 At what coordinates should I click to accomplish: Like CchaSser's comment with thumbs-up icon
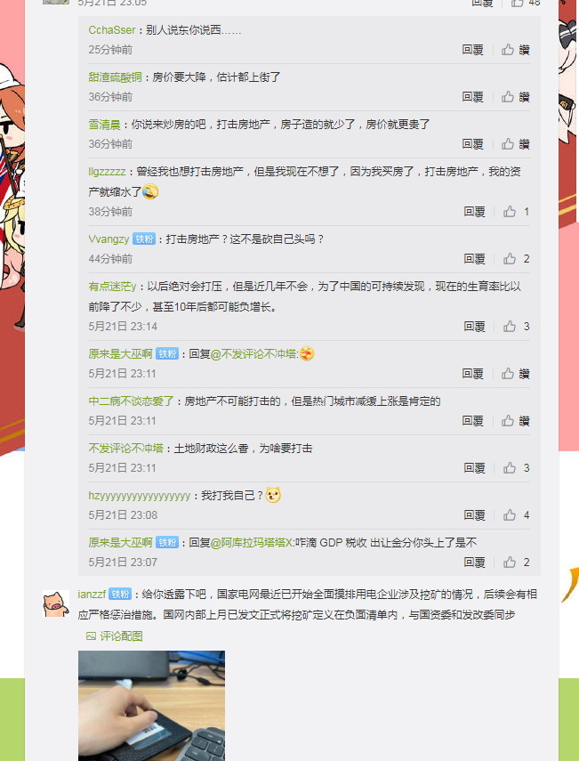point(508,50)
